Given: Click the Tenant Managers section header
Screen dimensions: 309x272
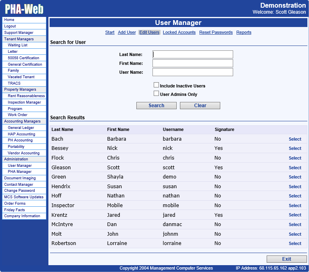Looking at the screenshot, I should click(x=24, y=39).
